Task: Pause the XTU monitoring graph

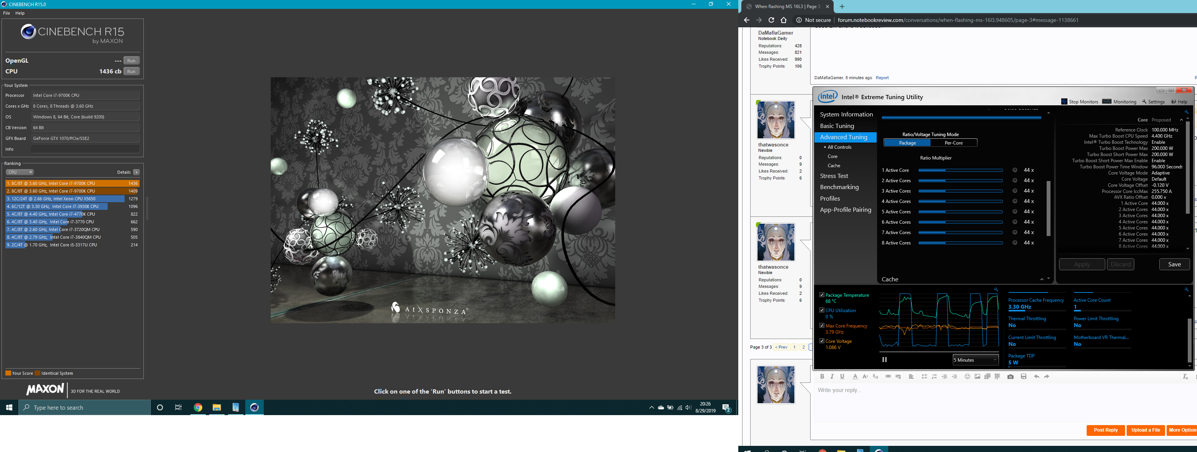Action: pos(884,359)
